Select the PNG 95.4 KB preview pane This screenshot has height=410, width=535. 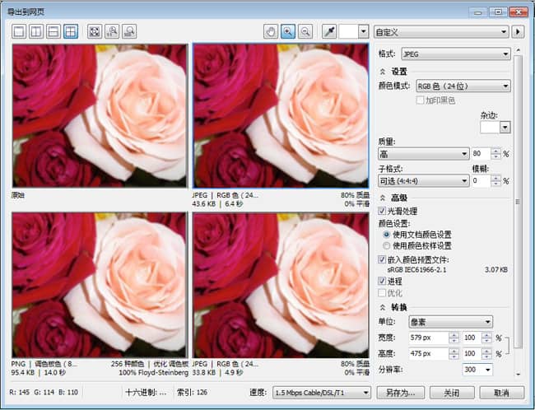100,285
